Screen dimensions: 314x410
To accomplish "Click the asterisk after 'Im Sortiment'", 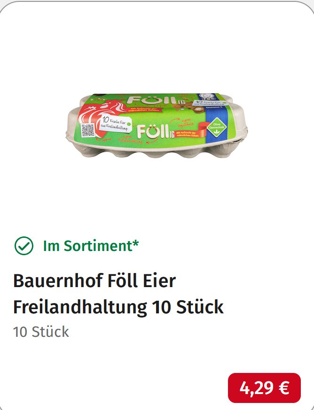I will point(135,243).
